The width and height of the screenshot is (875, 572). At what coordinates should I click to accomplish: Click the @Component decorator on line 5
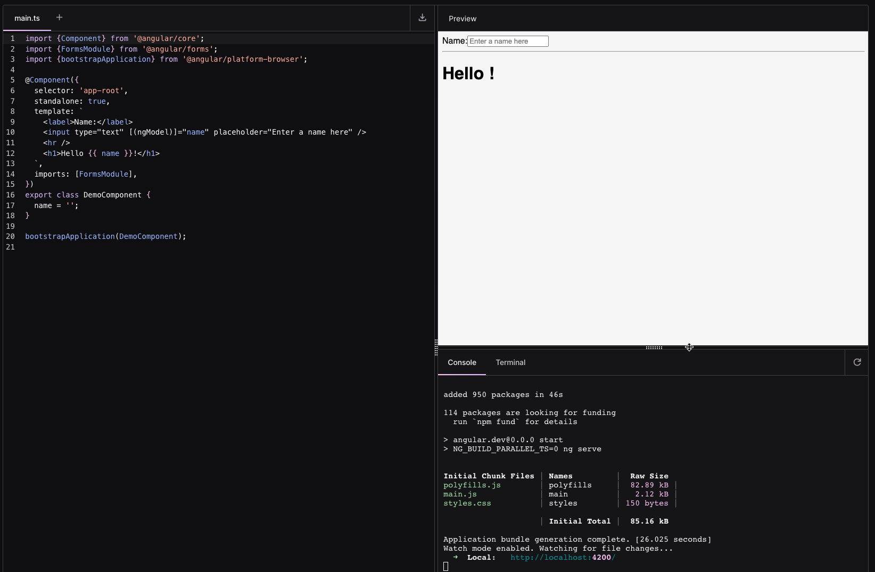(48, 80)
